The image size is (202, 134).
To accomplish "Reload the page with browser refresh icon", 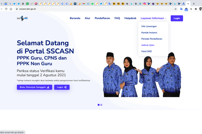I will pyautogui.click(x=6, y=9).
